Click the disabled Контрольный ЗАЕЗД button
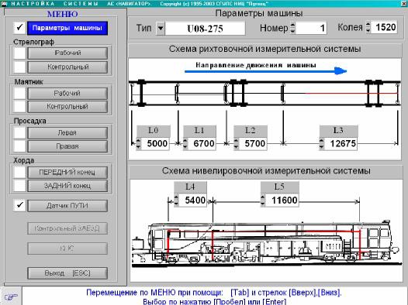408x305 pixels. [67, 228]
